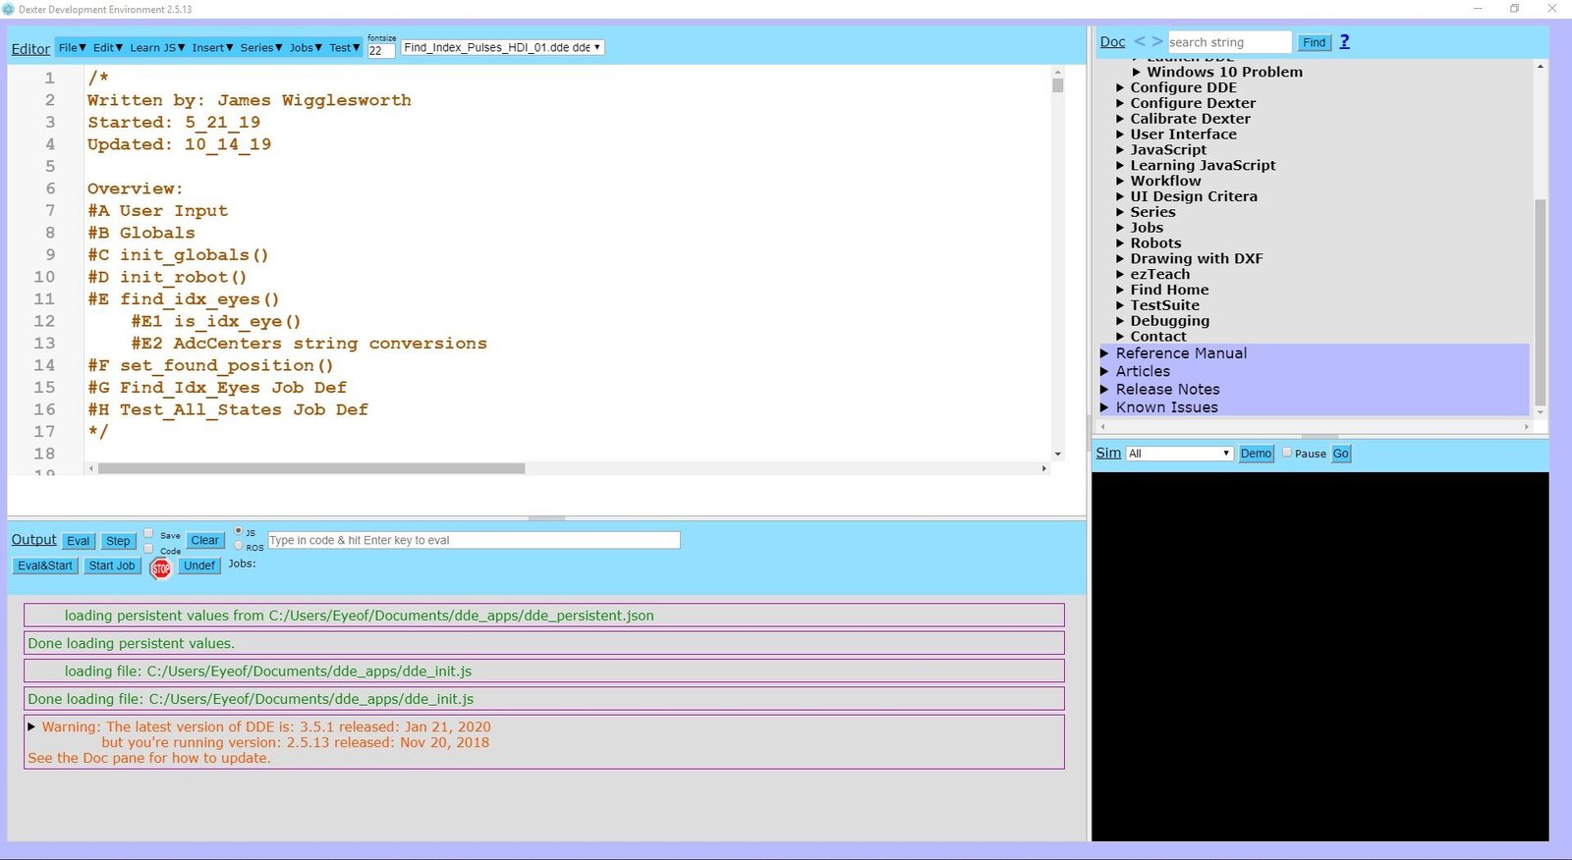
Task: Click the Sim pane link
Action: [x=1108, y=453]
